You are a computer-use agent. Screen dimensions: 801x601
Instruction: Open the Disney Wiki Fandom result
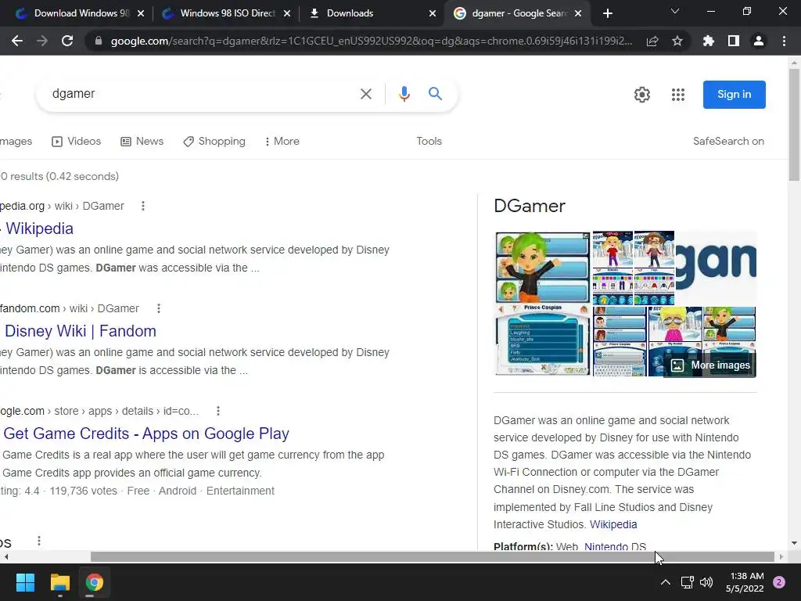(79, 331)
